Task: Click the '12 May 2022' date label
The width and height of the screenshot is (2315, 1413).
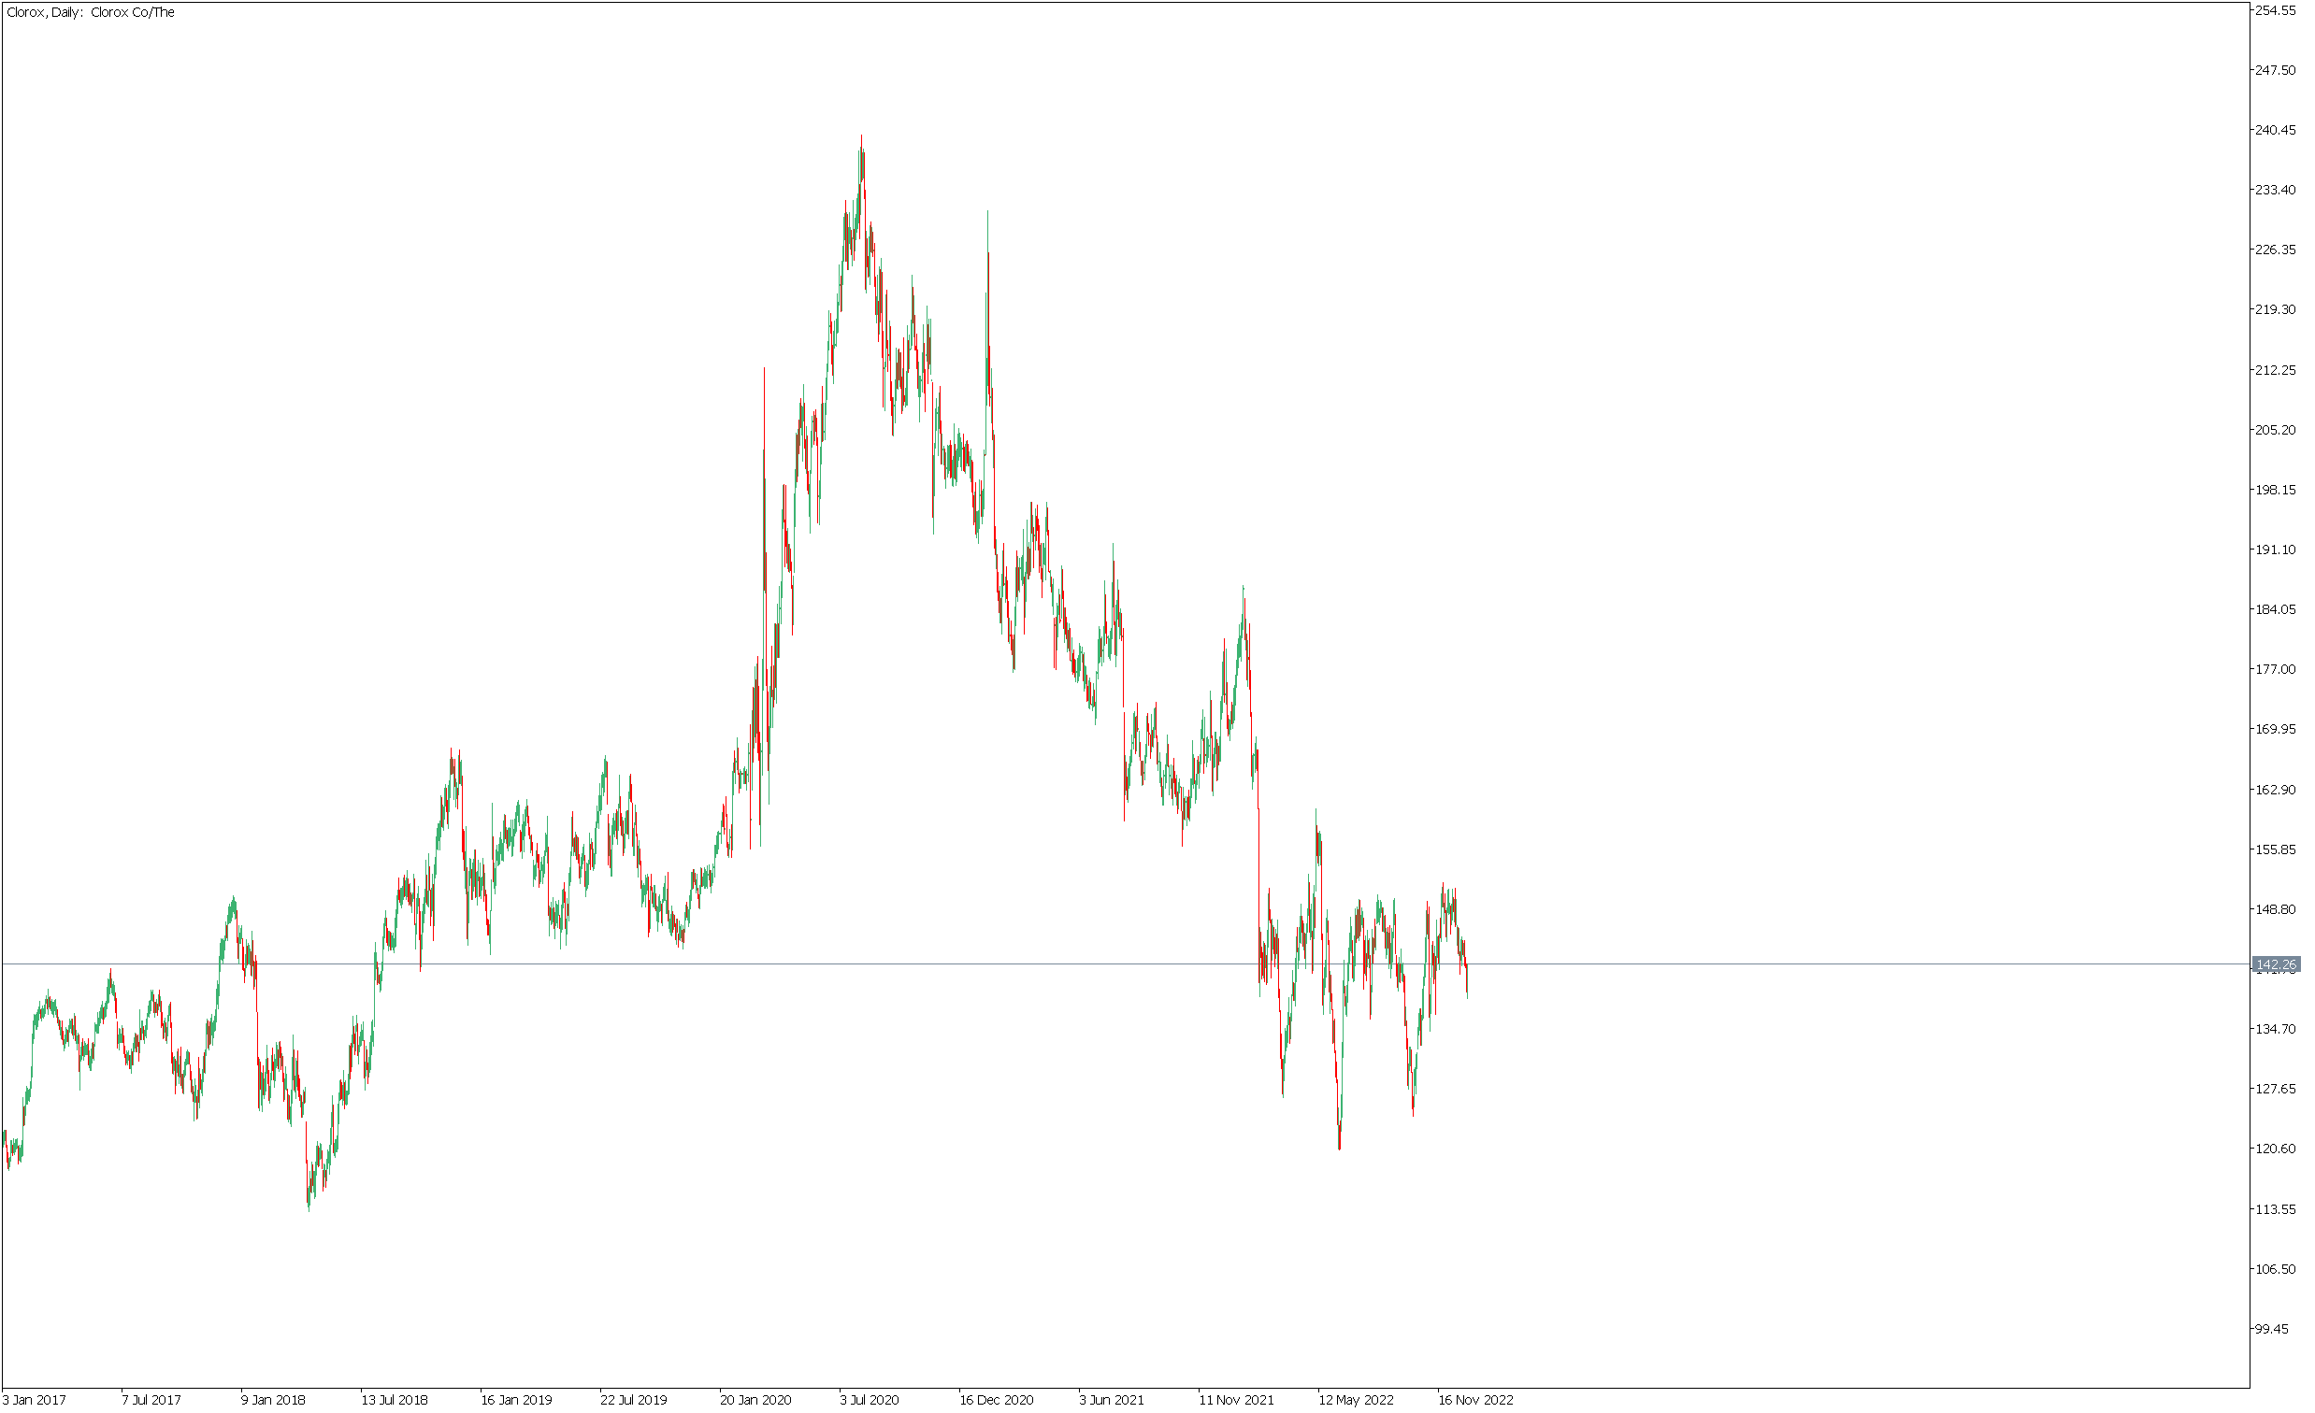Action: (x=1357, y=1400)
